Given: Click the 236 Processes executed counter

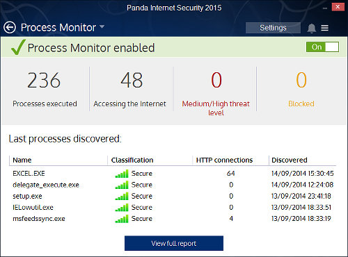Looking at the screenshot, I should 45,89.
